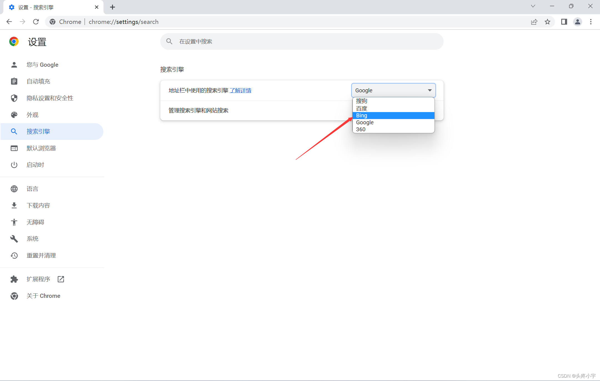Click the globe icon beside 语言
This screenshot has width=600, height=381.
tap(14, 189)
